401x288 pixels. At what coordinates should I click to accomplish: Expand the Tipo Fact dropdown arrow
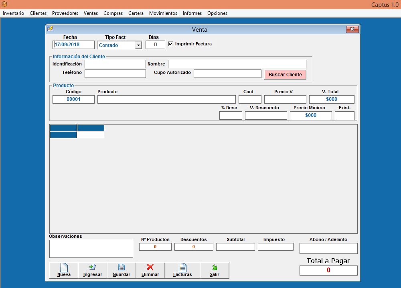(138, 45)
